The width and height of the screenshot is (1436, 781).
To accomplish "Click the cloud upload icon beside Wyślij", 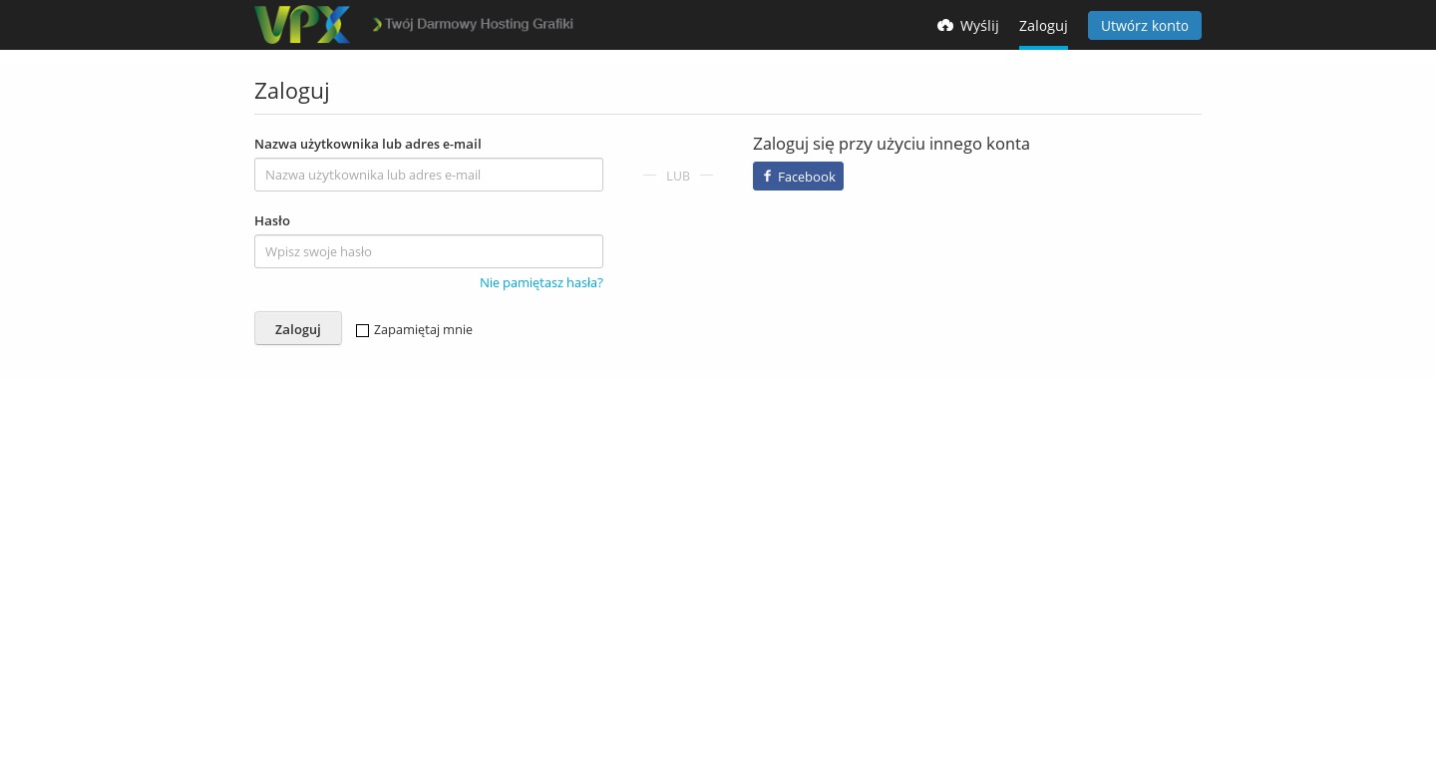I will 945,26.
